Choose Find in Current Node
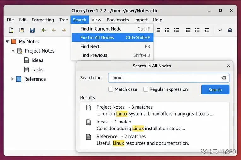The width and height of the screenshot is (241, 160). (x=112, y=29)
